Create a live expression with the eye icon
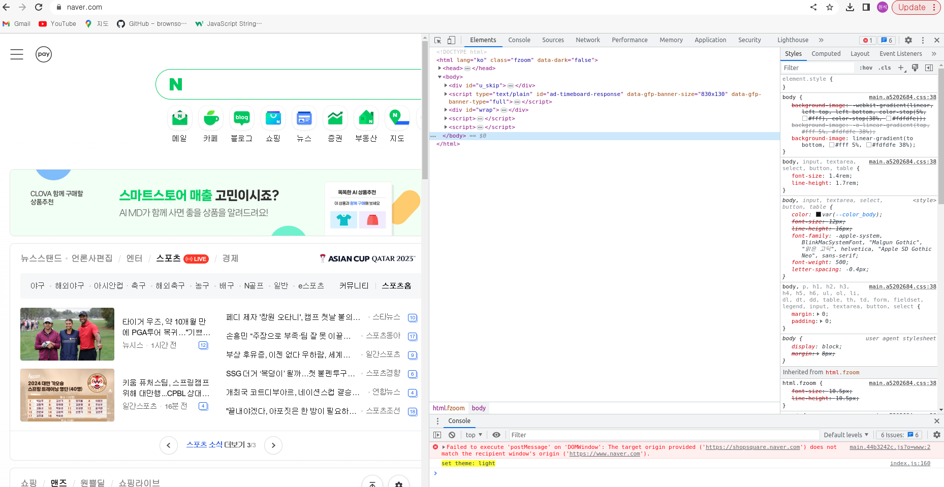944x487 pixels. (496, 435)
